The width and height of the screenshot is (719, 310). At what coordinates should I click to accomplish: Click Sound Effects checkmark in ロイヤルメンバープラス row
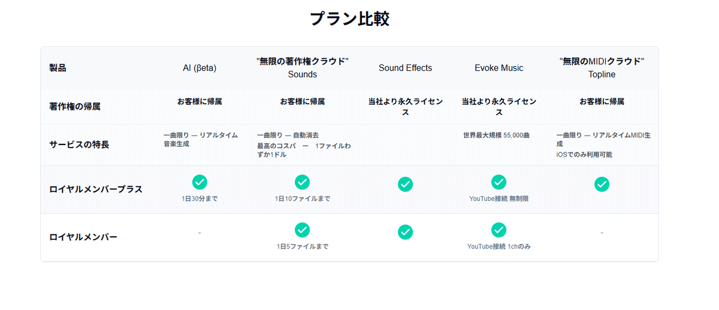(x=406, y=184)
